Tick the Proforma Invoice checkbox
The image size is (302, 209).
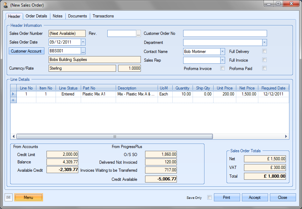(222, 68)
